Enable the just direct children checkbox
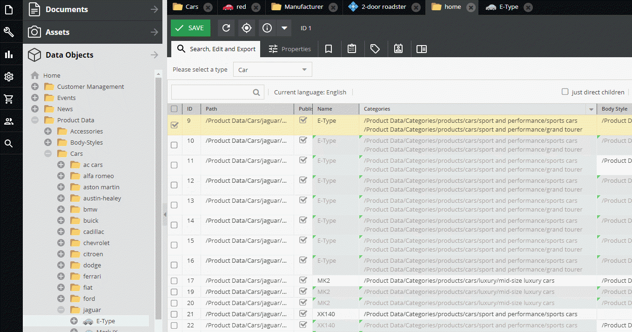The width and height of the screenshot is (632, 332). click(x=565, y=92)
